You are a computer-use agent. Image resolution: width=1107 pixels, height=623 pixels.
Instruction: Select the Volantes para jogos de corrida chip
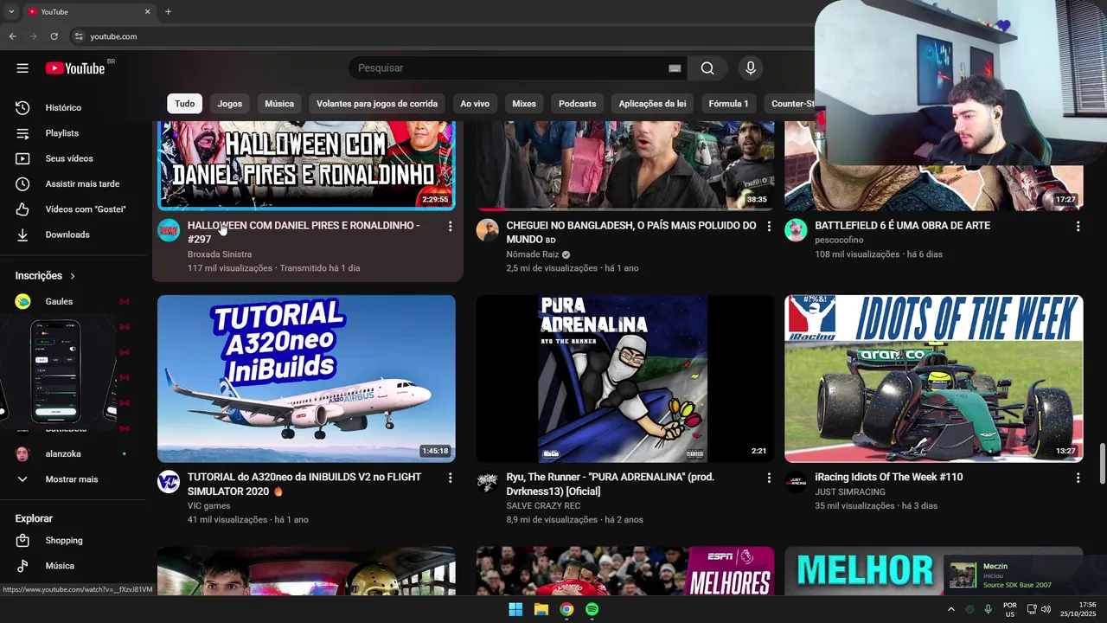click(x=377, y=104)
